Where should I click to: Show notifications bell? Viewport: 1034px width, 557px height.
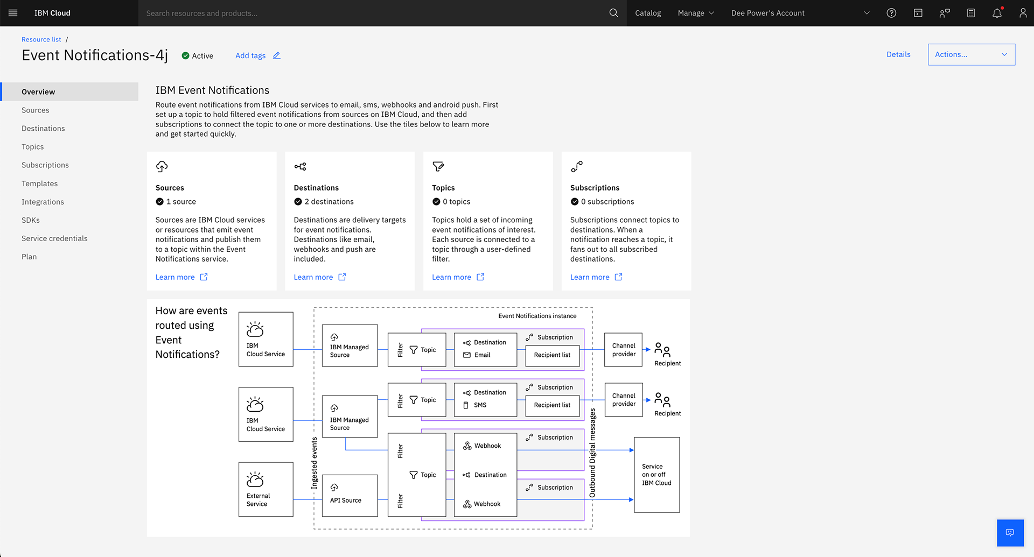(x=997, y=13)
